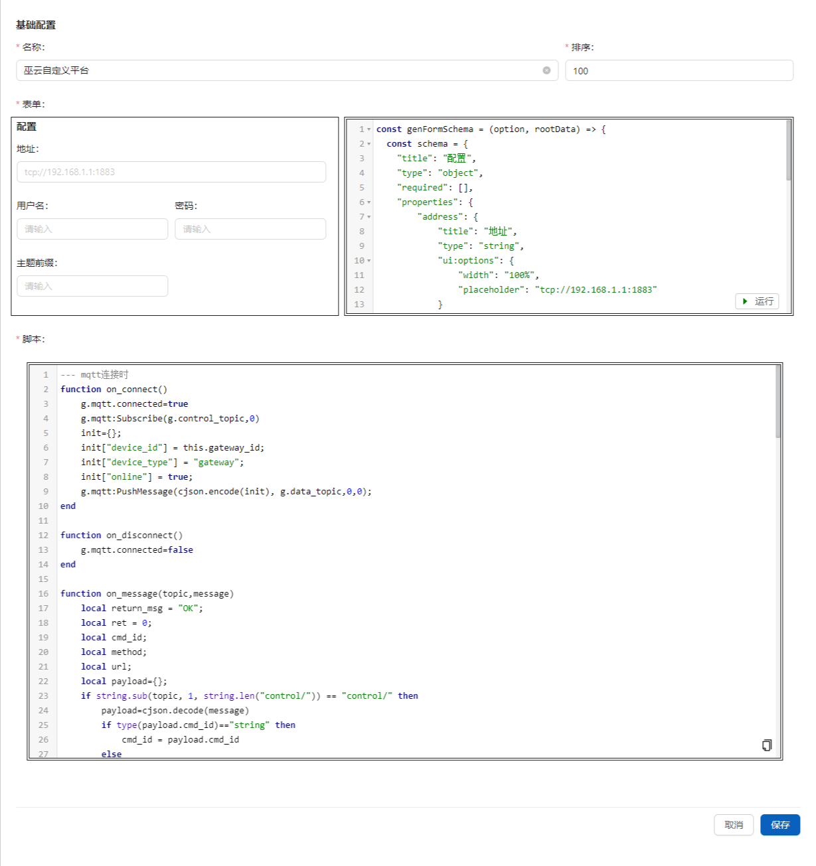
Task: Focus the 名称 name input field
Action: [x=279, y=70]
